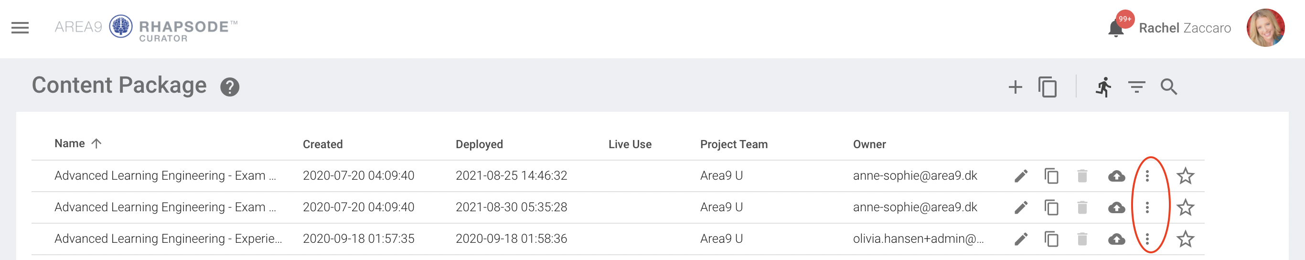Add a new content package with plus icon
This screenshot has width=1305, height=260.
[1015, 87]
